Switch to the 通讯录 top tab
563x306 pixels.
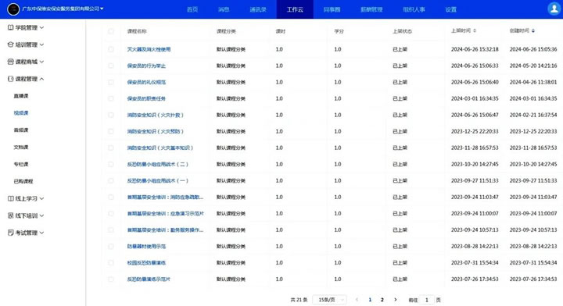click(x=258, y=9)
